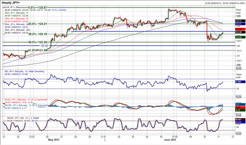The width and height of the screenshot is (246, 145).
Task: Select the red 123.60 SMA price tag
Action: pos(240,29)
